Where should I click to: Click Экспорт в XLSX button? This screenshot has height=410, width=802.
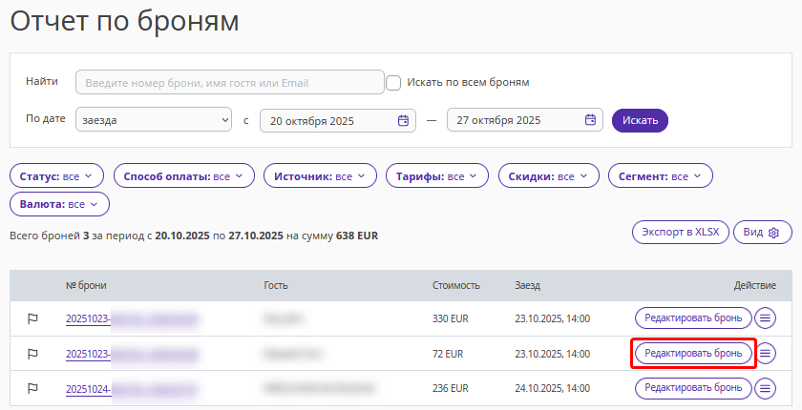pos(680,233)
